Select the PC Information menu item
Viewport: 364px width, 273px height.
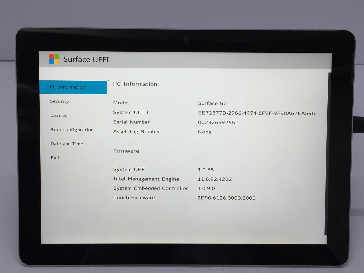coord(73,87)
